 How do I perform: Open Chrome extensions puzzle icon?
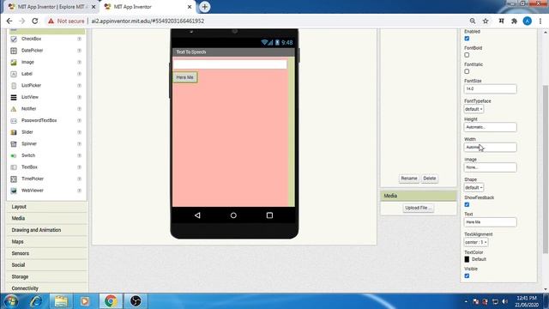pyautogui.click(x=514, y=21)
